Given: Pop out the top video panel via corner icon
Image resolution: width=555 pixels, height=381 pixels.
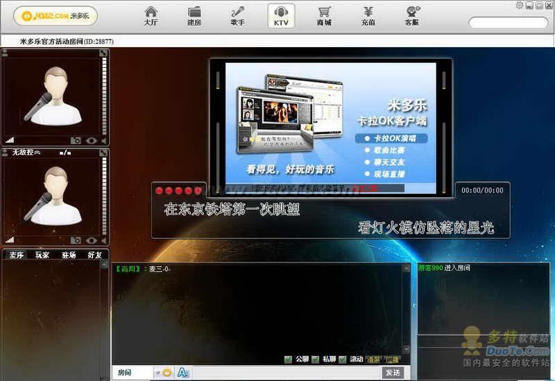Looking at the screenshot, I should [x=103, y=53].
